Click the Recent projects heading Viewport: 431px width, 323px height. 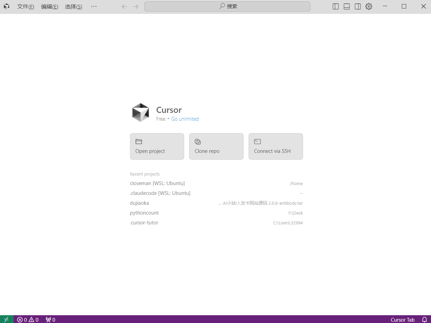click(145, 174)
